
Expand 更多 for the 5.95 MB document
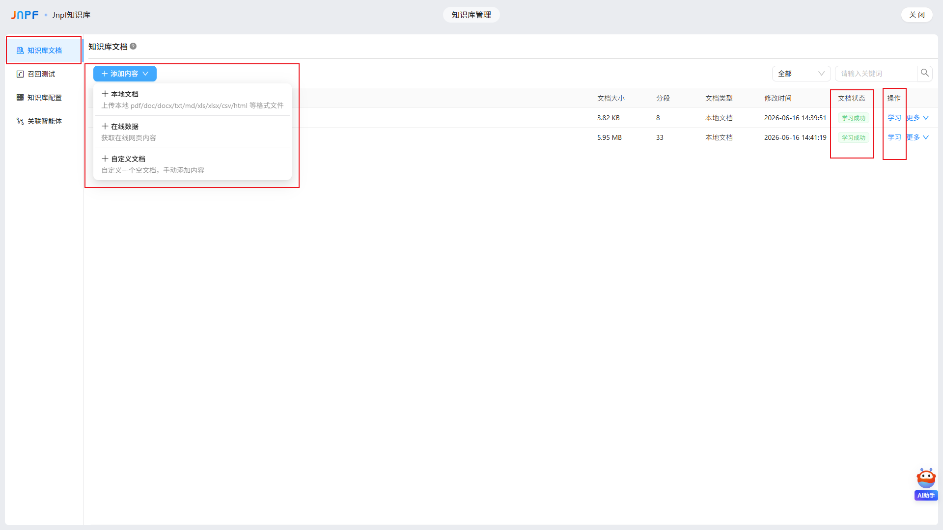(917, 137)
